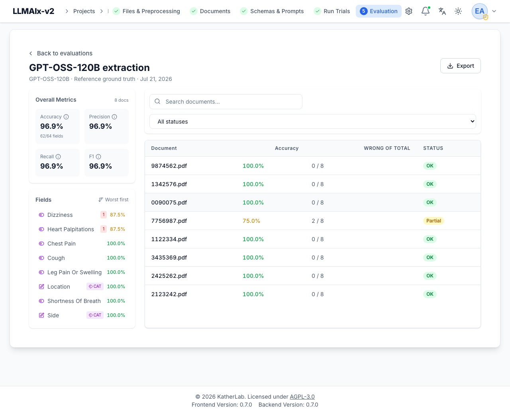Click the language translate icon
The width and height of the screenshot is (510, 415).
click(x=442, y=11)
